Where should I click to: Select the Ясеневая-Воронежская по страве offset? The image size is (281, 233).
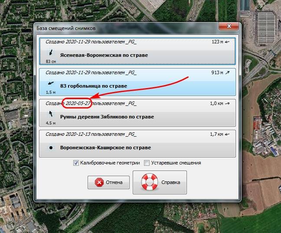click(x=137, y=51)
